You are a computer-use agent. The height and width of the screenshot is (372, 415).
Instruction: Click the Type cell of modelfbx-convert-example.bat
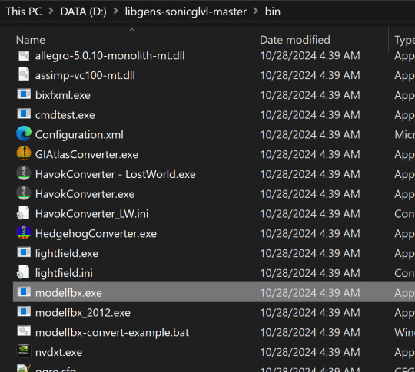[404, 332]
